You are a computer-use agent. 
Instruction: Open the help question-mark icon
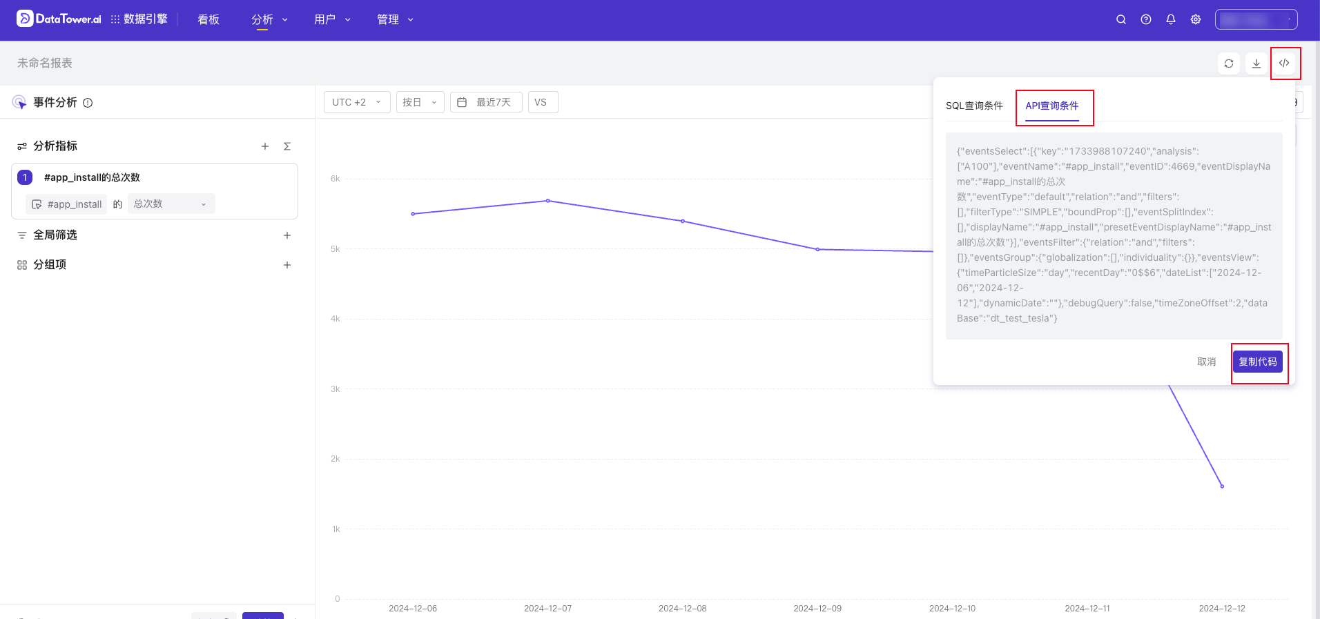click(1146, 19)
